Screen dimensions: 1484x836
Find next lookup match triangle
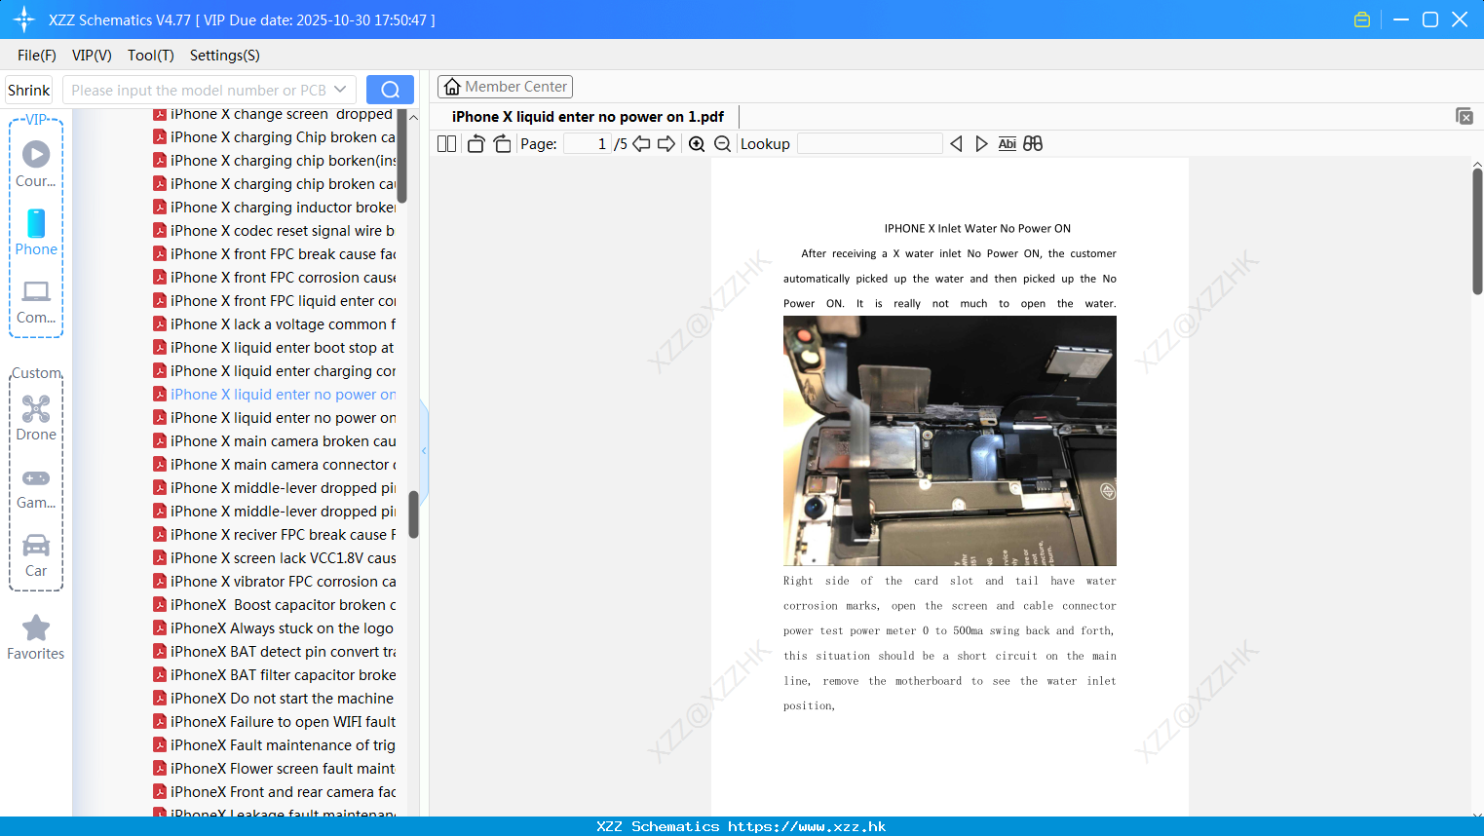click(x=981, y=144)
